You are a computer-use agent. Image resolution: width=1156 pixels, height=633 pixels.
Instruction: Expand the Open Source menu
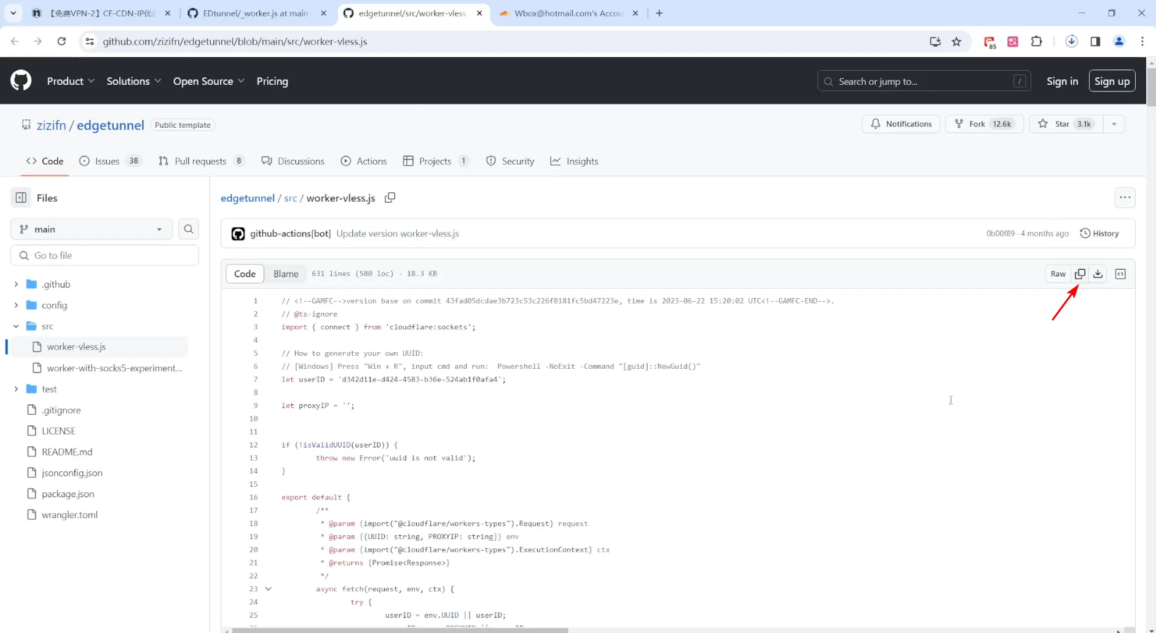point(209,81)
